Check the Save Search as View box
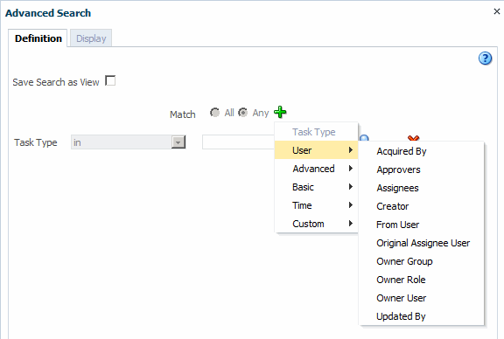Viewport: 504px width, 339px height. coord(110,80)
